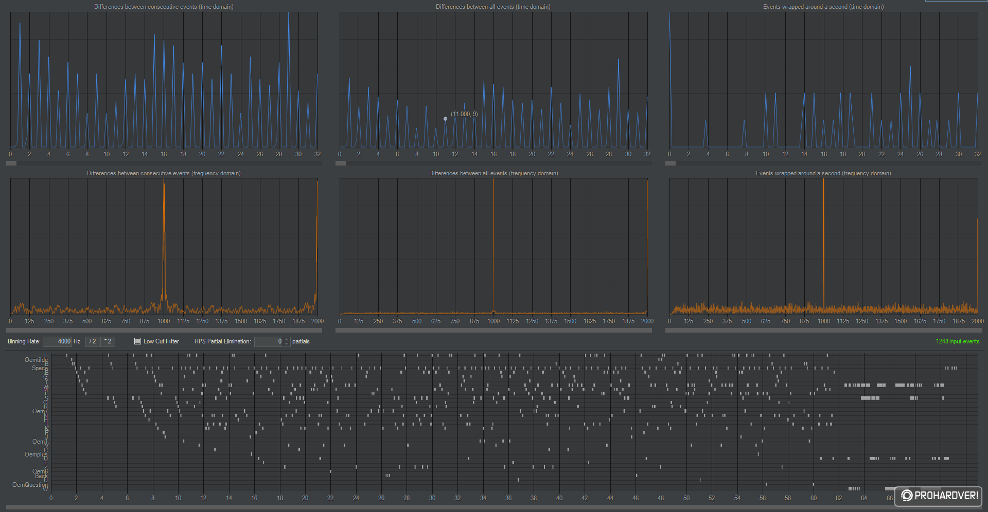
Task: Click scrollbar thumb under wrapped events time chart
Action: (671, 163)
